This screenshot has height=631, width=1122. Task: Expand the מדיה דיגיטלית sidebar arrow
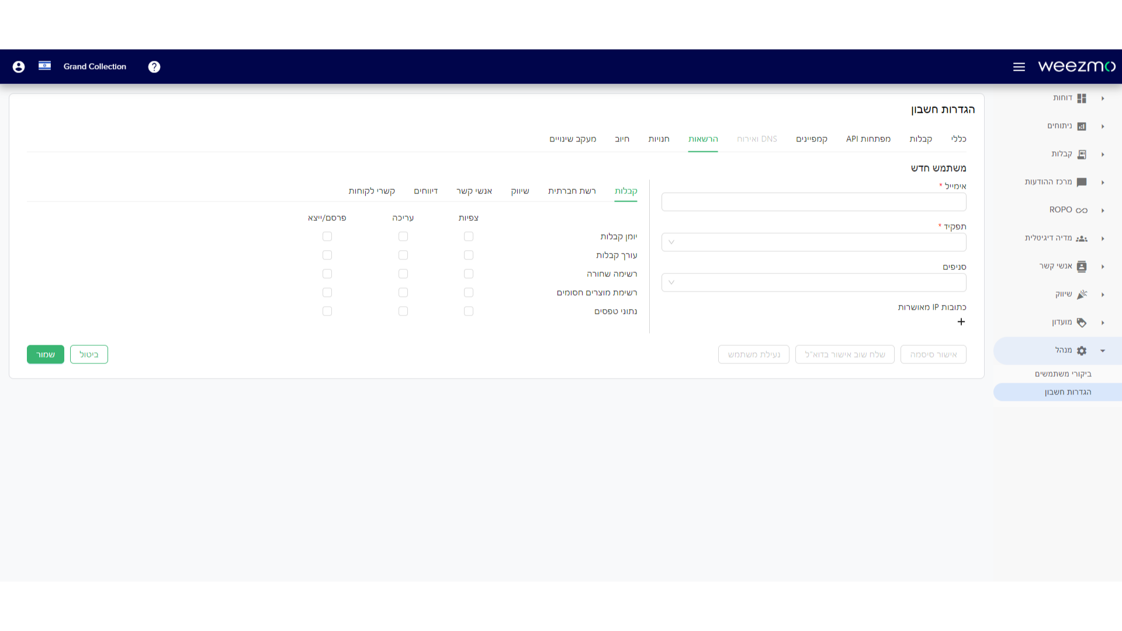point(1103,238)
